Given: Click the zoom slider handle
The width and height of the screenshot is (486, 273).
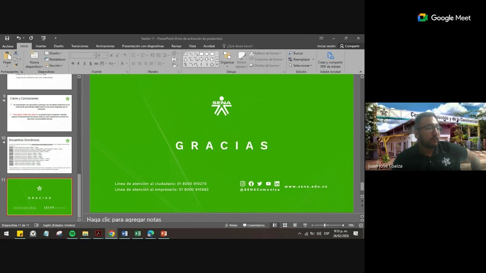Looking at the screenshot, I should tap(325, 225).
